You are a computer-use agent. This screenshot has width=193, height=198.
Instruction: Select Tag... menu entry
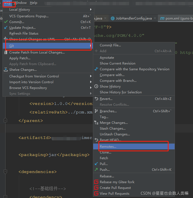tap(134, 117)
